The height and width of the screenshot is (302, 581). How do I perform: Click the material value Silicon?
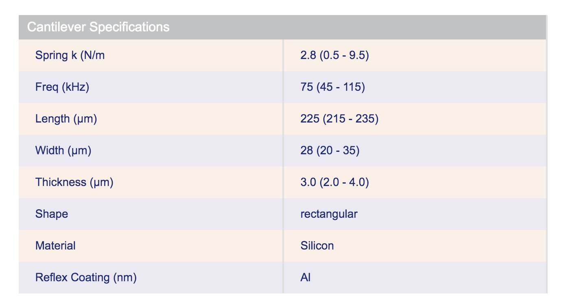[317, 246]
